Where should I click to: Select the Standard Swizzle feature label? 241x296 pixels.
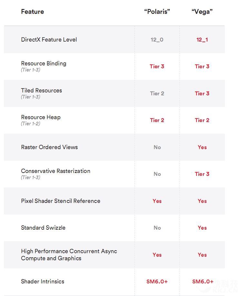point(43,228)
